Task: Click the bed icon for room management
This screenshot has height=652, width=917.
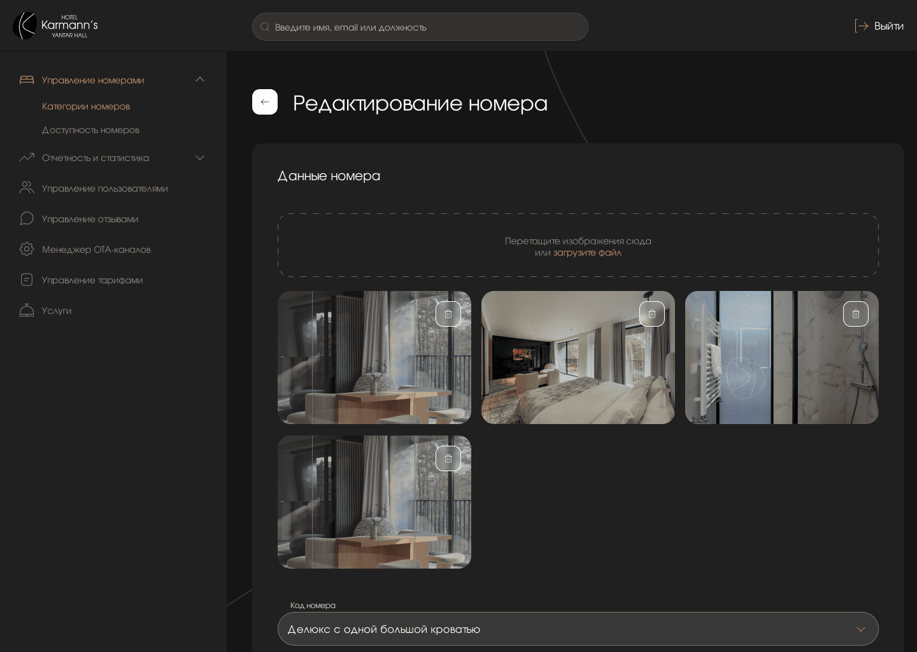Action: click(27, 80)
